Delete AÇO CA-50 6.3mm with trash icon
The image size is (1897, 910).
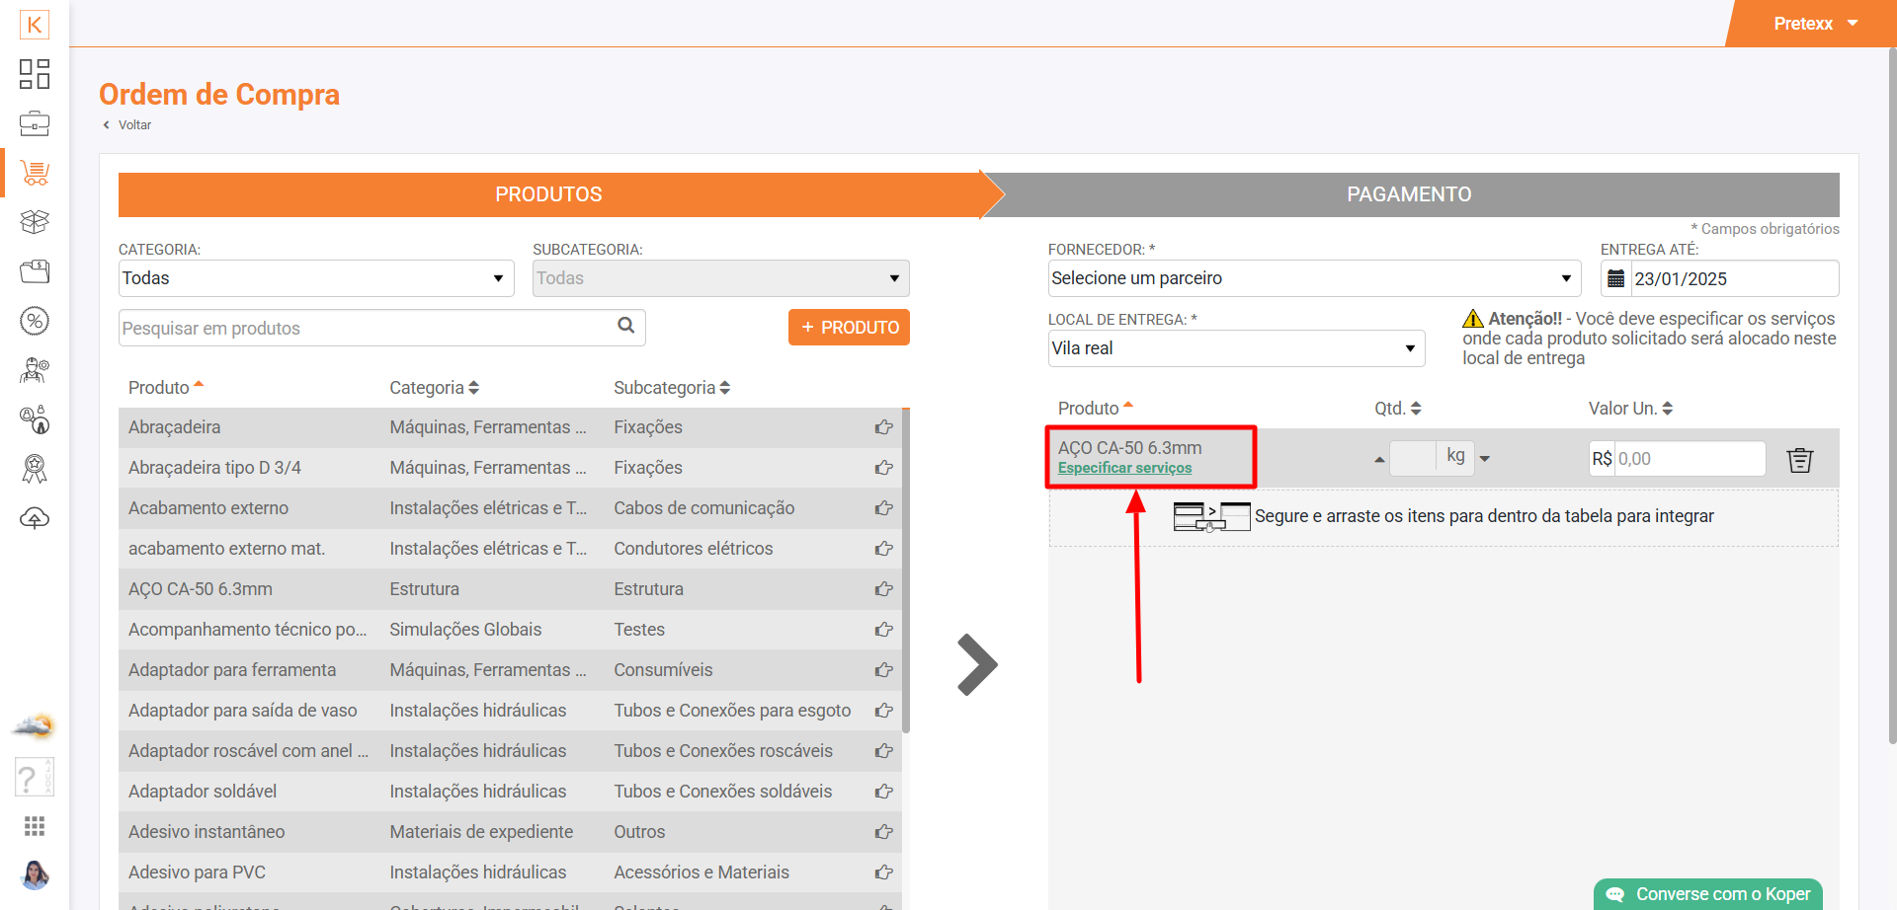[1799, 460]
